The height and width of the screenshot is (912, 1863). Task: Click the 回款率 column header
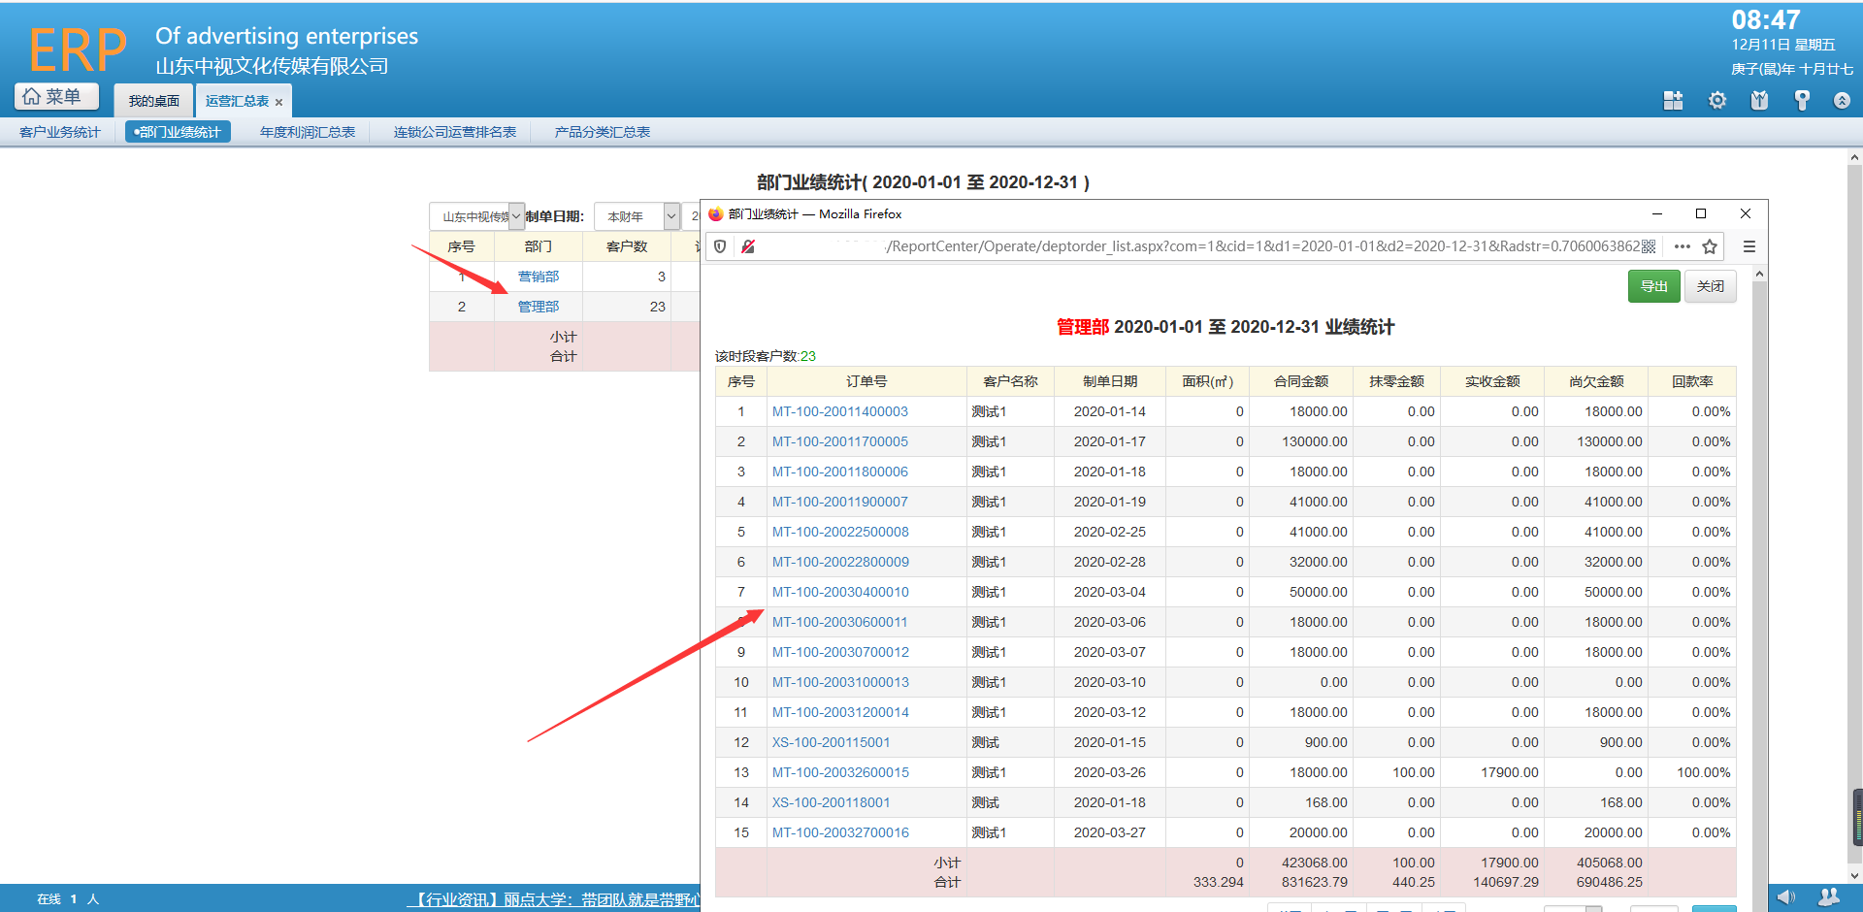pyautogui.click(x=1692, y=381)
